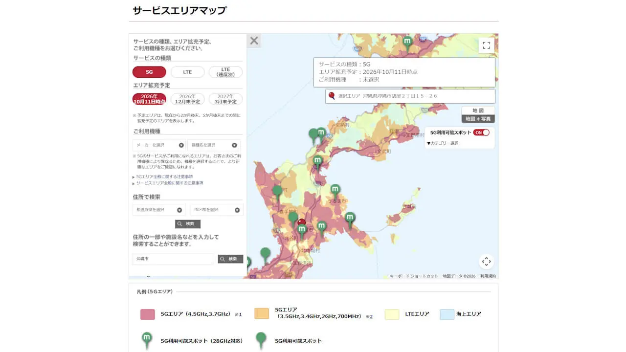Turn off the 5G利用可能スポット ON switch
Viewport: 626px width, 352px height.
[481, 132]
